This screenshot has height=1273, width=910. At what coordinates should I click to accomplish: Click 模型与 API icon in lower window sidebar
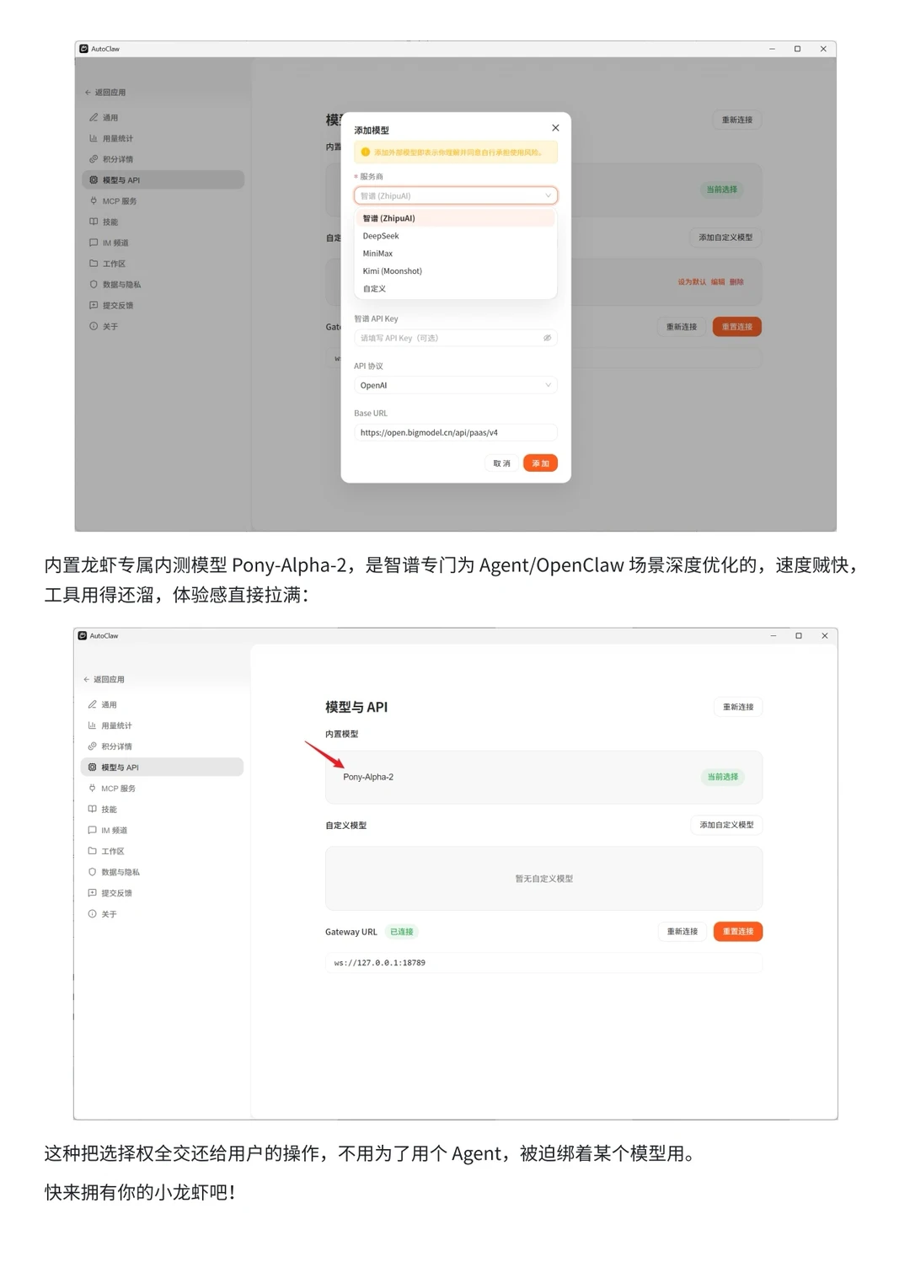point(93,768)
